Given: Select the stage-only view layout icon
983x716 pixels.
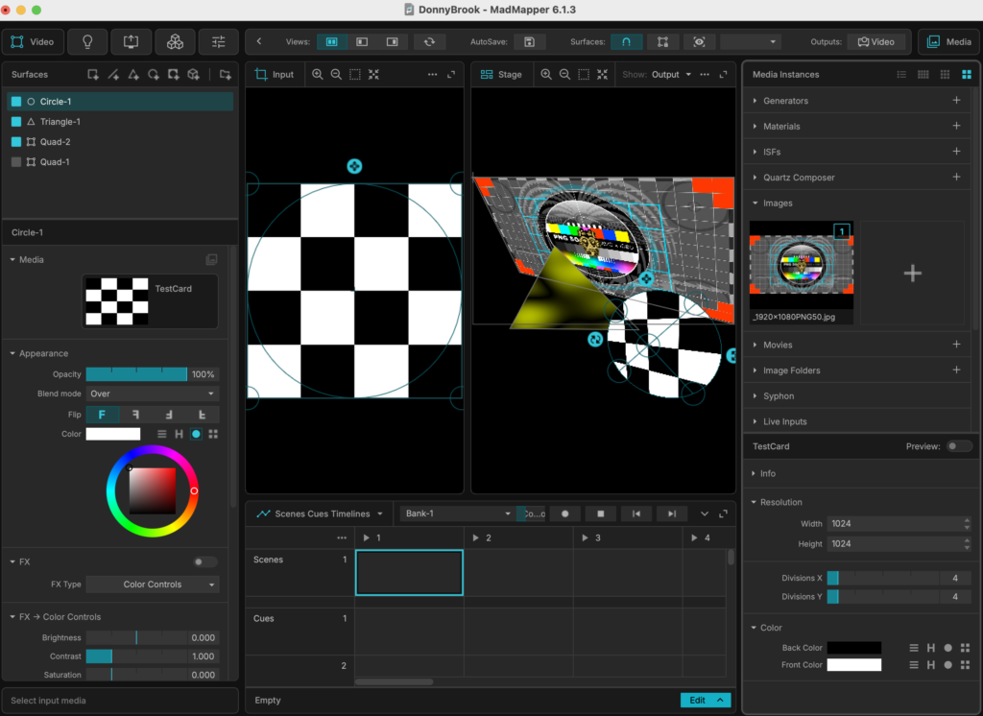Looking at the screenshot, I should coord(392,42).
